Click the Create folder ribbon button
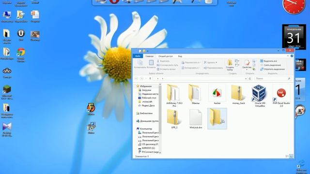The image size is (310, 174). point(230,65)
